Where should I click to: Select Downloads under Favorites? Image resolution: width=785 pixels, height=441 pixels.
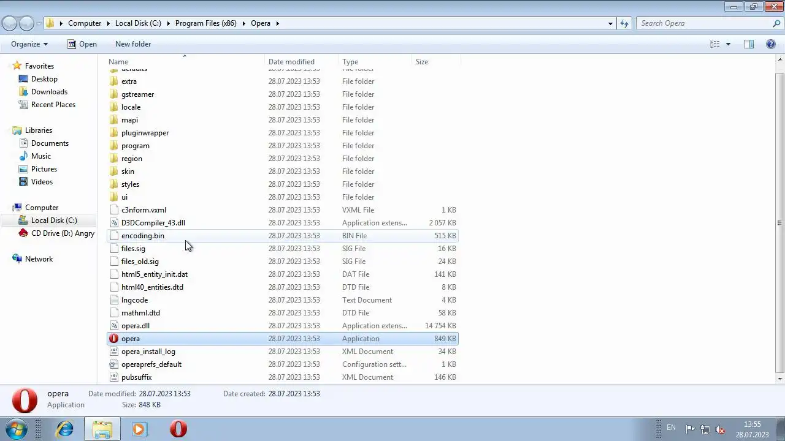49,92
